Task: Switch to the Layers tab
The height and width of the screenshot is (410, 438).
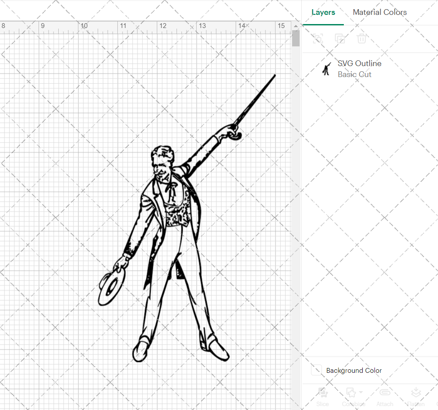Action: 323,12
